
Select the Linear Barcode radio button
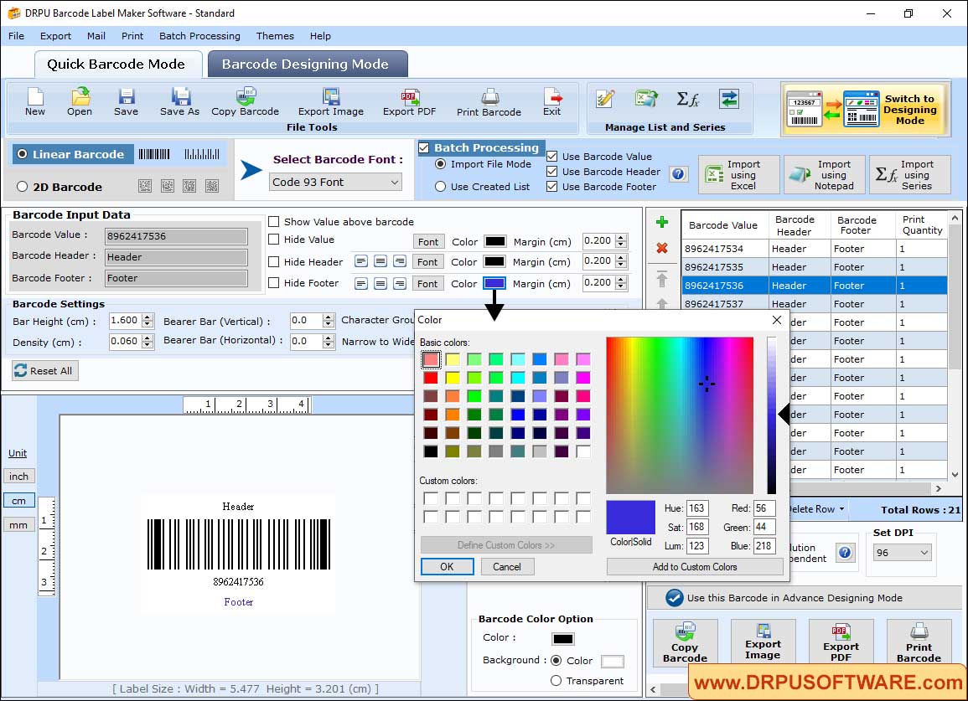[x=23, y=154]
